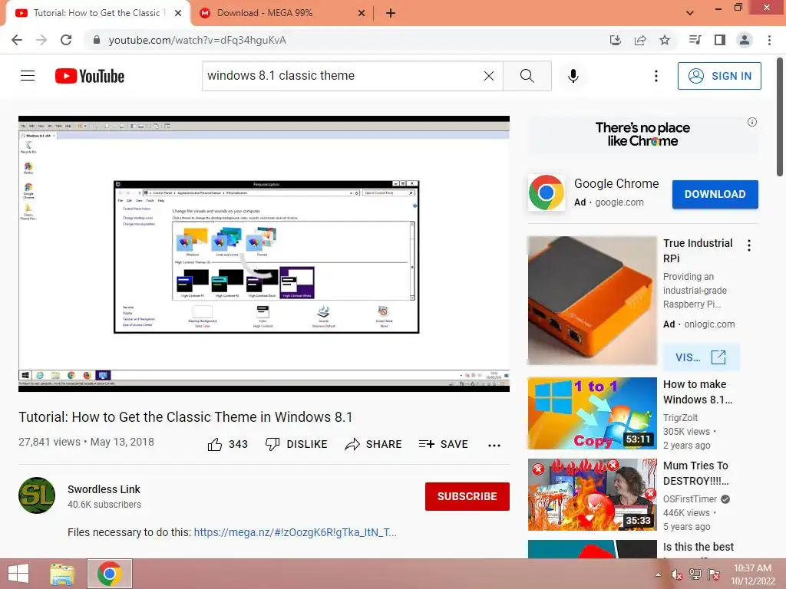The height and width of the screenshot is (589, 786).
Task: Click the lock icon in address bar
Action: pyautogui.click(x=97, y=40)
